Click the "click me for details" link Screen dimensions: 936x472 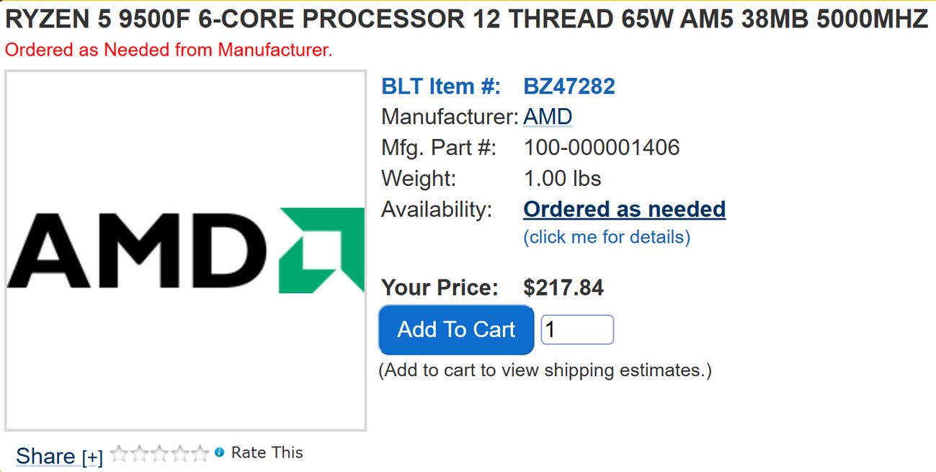click(x=607, y=236)
